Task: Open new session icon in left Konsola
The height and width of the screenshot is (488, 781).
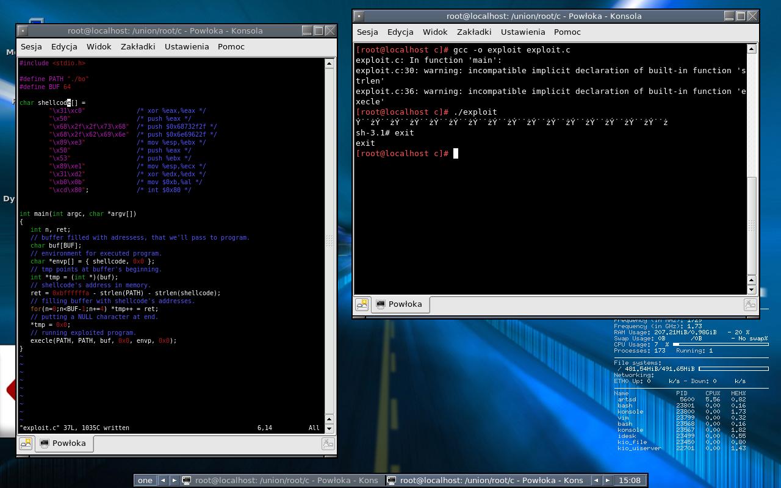Action: coord(26,443)
